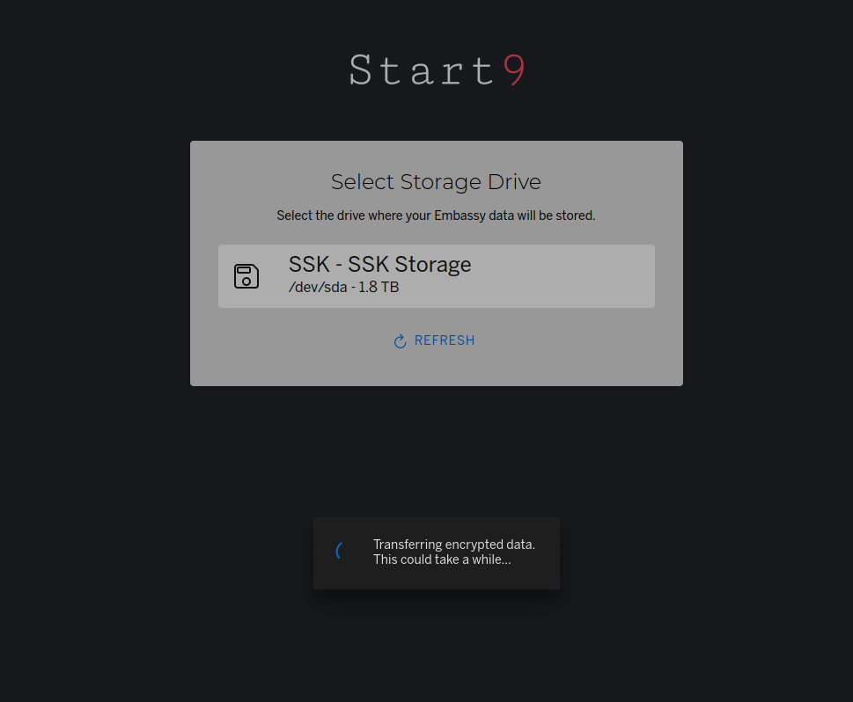This screenshot has width=853, height=702.
Task: Click the Start9 logo at the top
Action: [437, 70]
